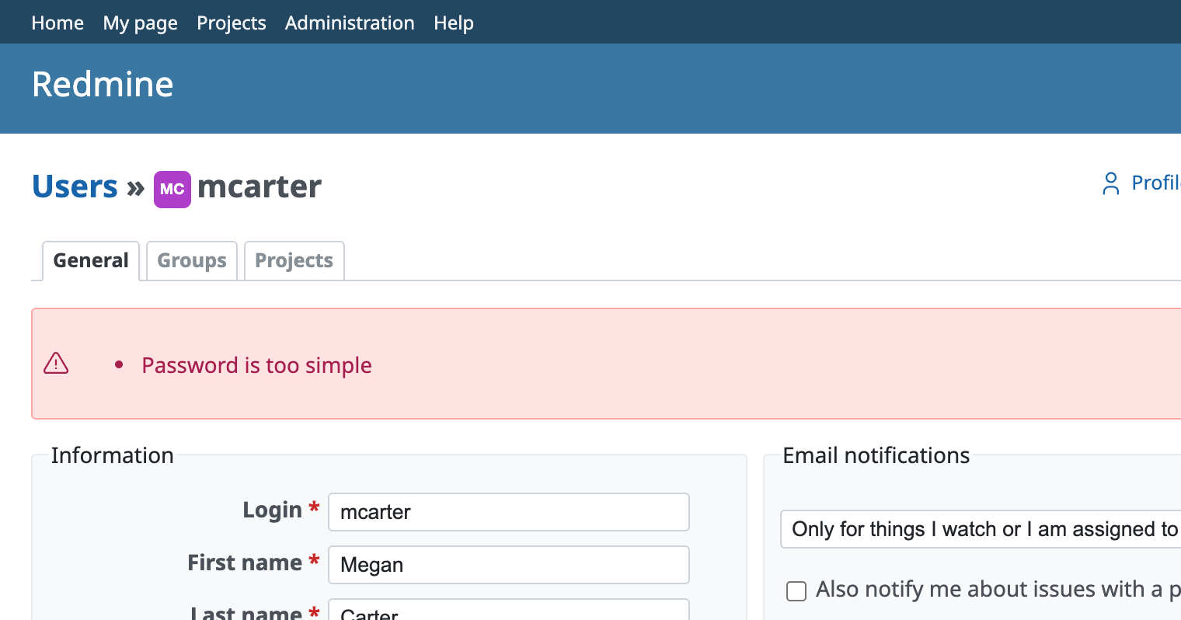This screenshot has height=620, width=1181.
Task: Click the First name field label
Action: coord(245,563)
